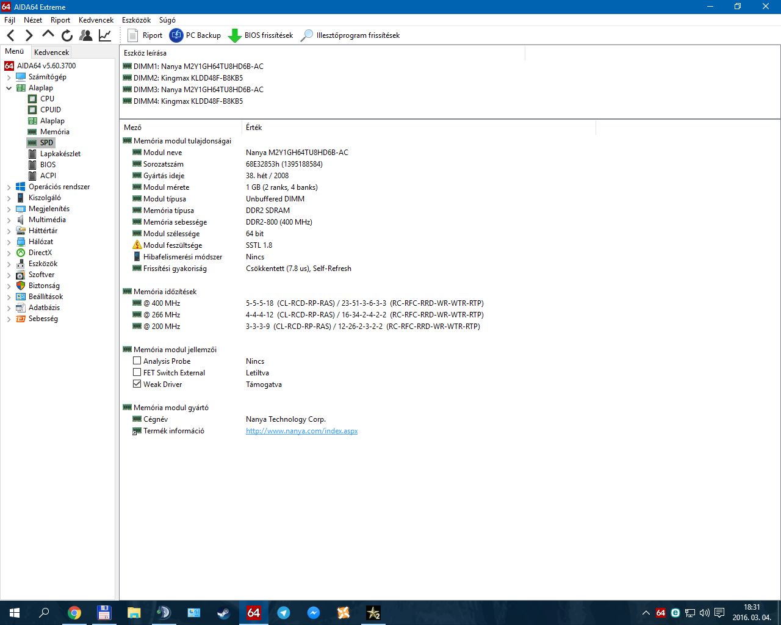Open Chrome from the taskbar
This screenshot has width=781, height=625.
pyautogui.click(x=74, y=613)
